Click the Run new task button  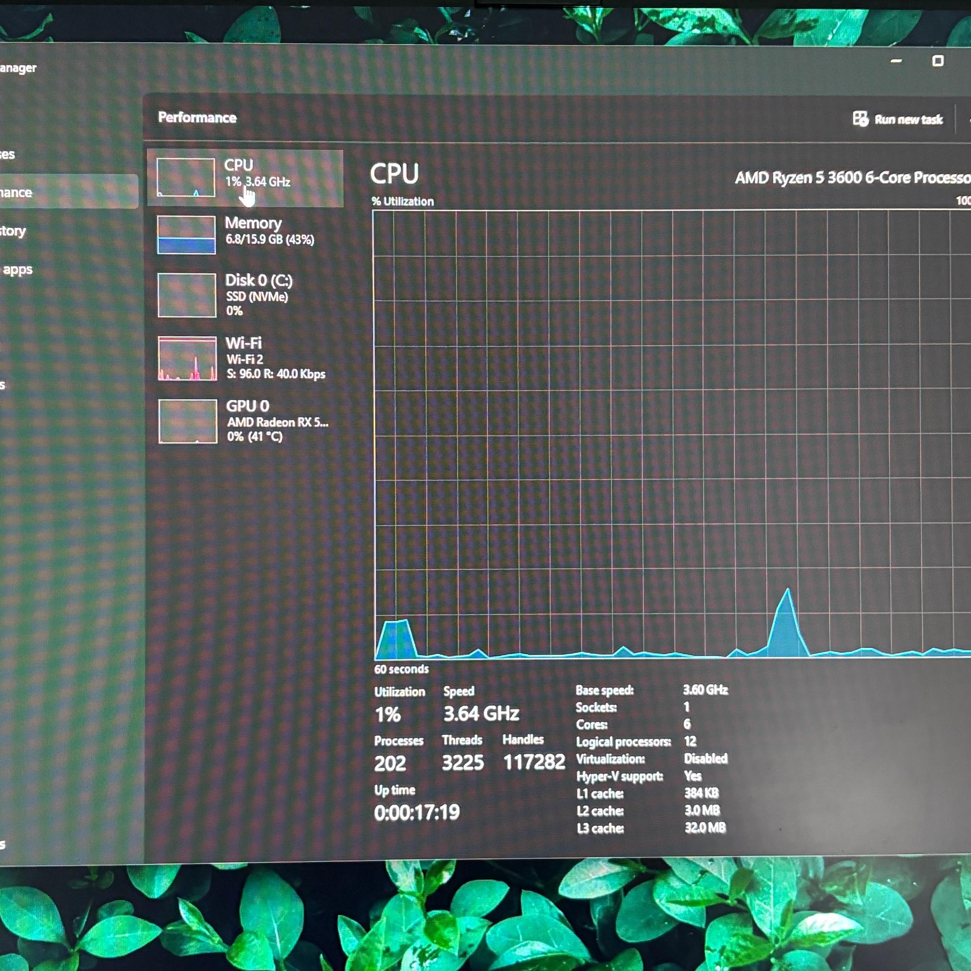point(898,119)
